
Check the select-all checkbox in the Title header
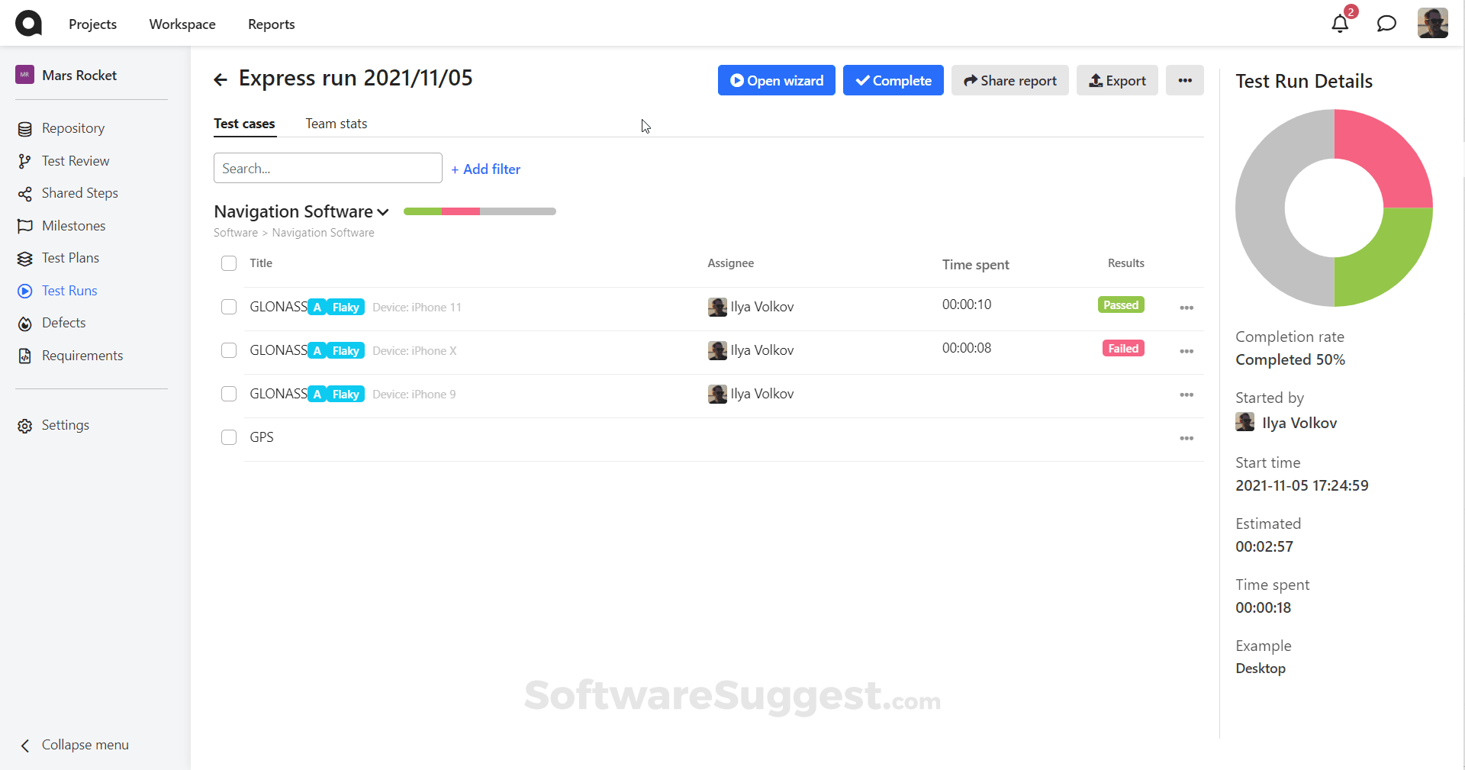(x=228, y=263)
